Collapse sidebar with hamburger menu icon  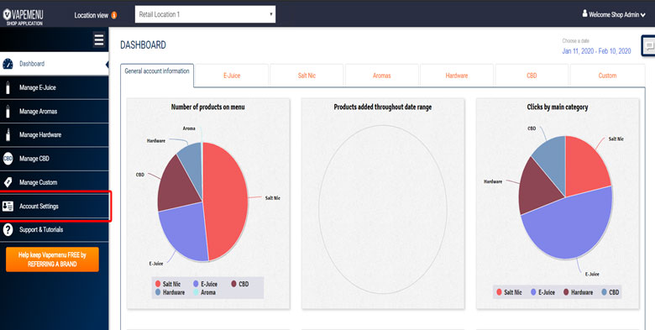(99, 40)
